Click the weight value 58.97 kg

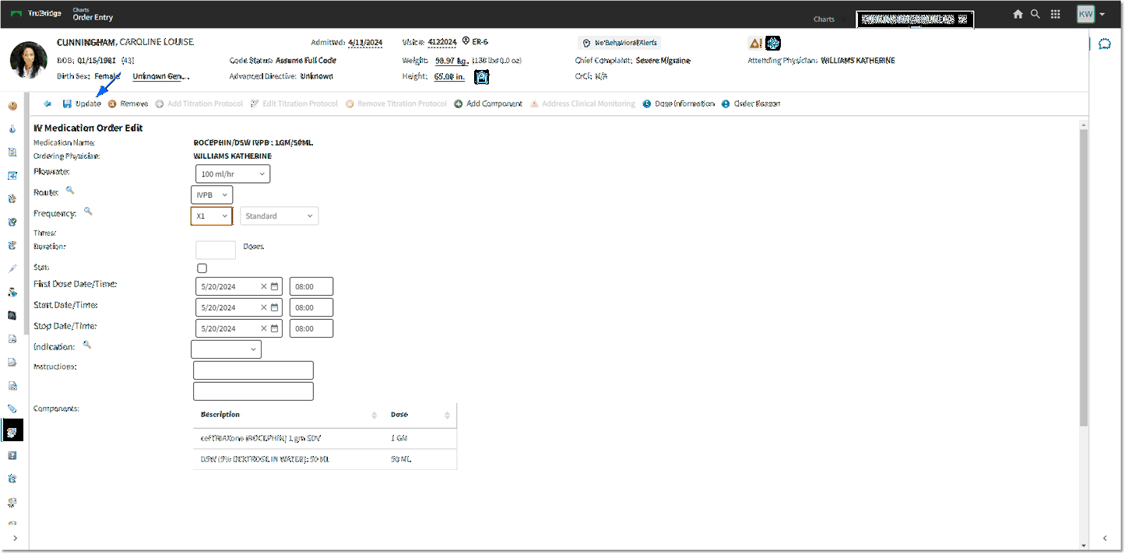[451, 61]
